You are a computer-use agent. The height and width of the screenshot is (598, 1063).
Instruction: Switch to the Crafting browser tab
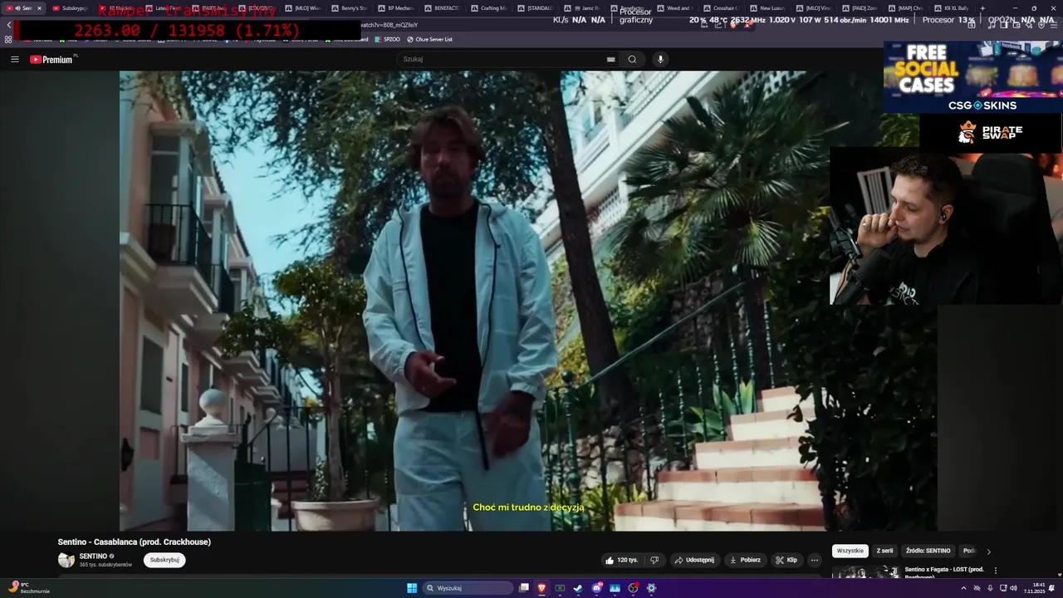490,7
